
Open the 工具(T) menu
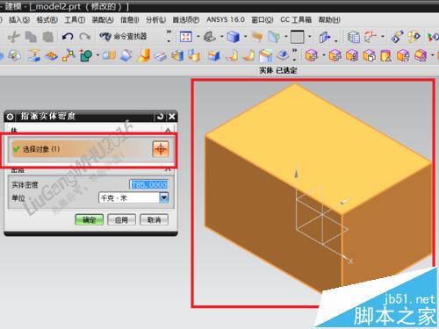(75, 20)
